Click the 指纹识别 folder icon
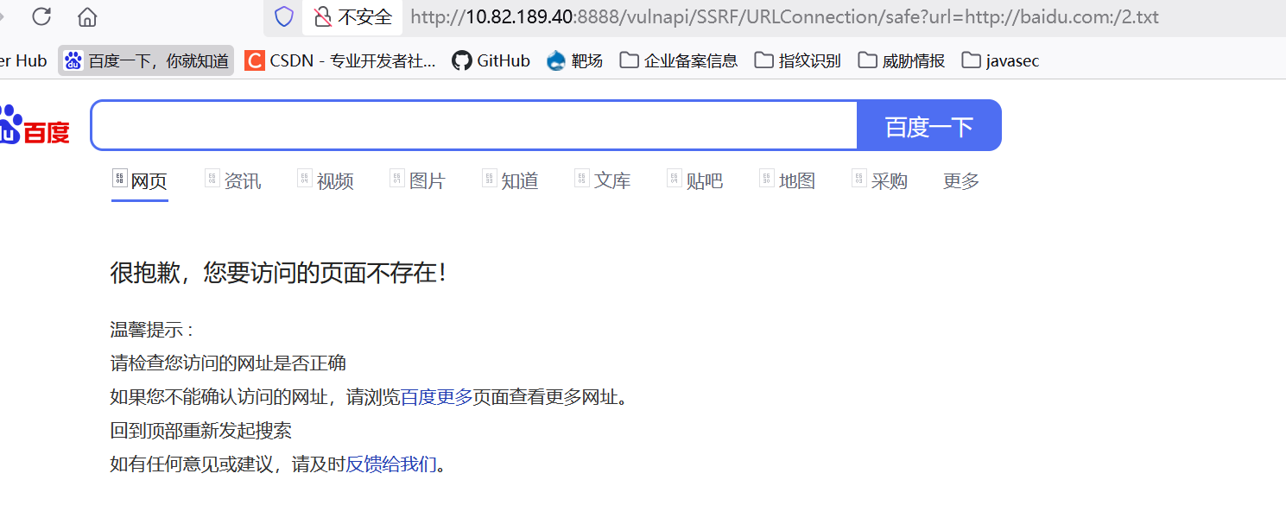The image size is (1286, 524). (x=763, y=60)
